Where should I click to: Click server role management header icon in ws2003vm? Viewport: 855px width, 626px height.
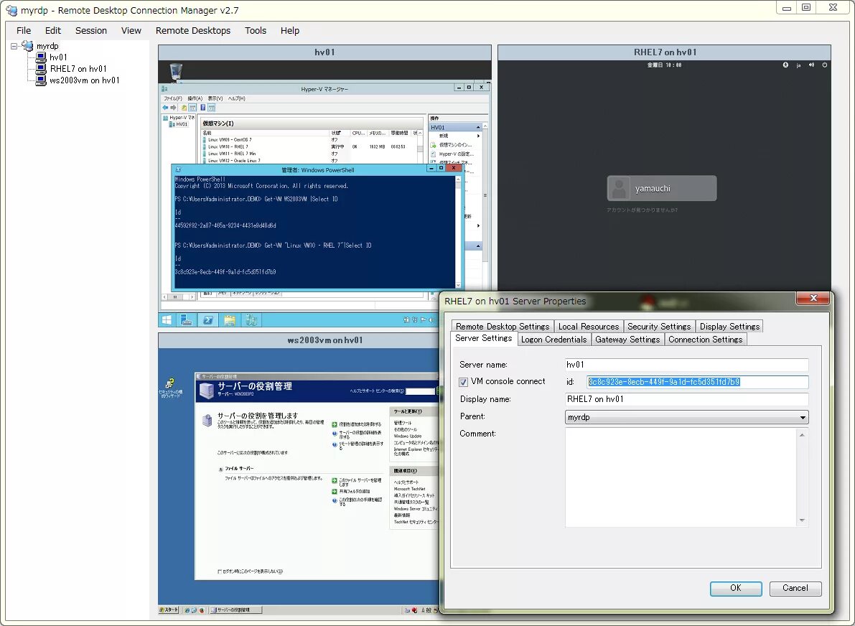point(207,389)
